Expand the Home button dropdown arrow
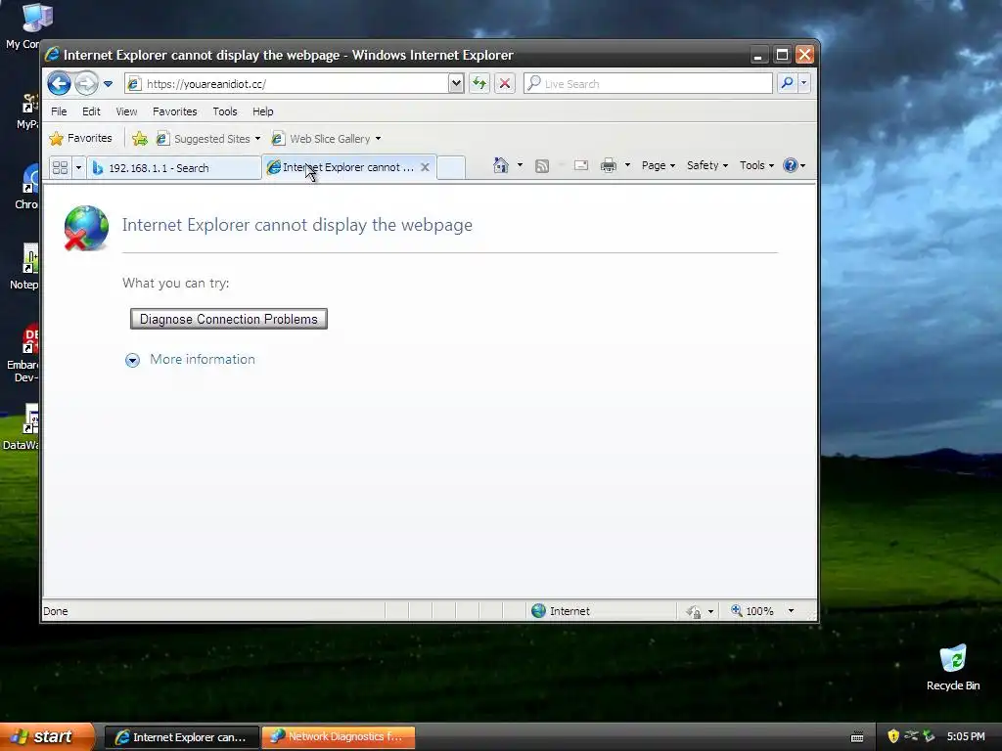The width and height of the screenshot is (1002, 751). [x=520, y=165]
